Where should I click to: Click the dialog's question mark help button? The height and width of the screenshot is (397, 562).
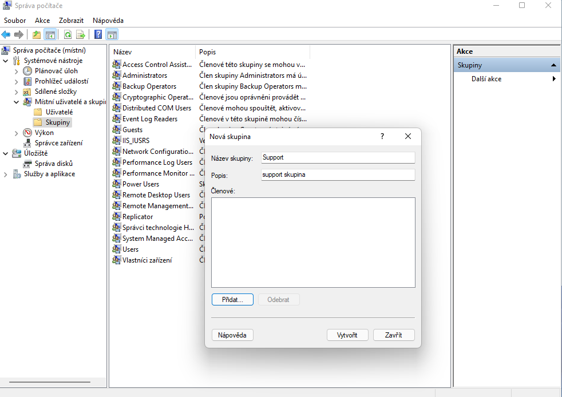[x=382, y=136]
